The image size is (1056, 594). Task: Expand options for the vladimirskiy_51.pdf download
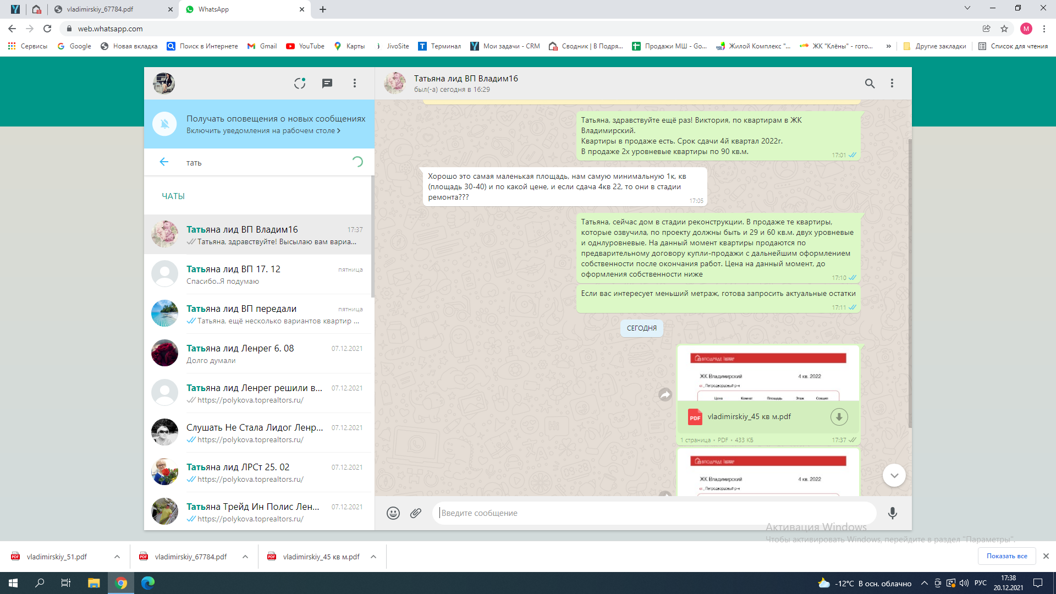coord(117,557)
